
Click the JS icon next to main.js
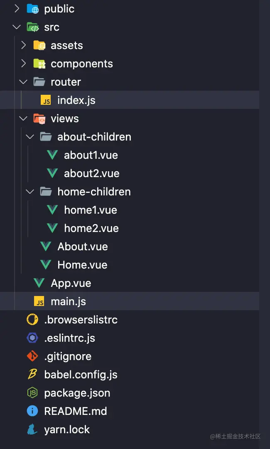pyautogui.click(x=39, y=301)
